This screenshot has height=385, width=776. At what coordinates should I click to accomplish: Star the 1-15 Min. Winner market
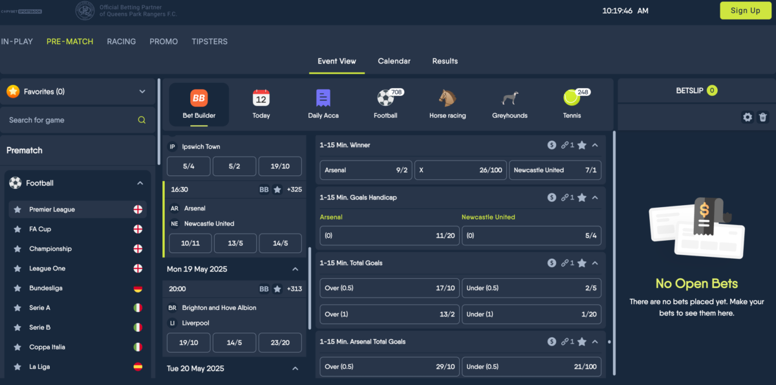582,145
